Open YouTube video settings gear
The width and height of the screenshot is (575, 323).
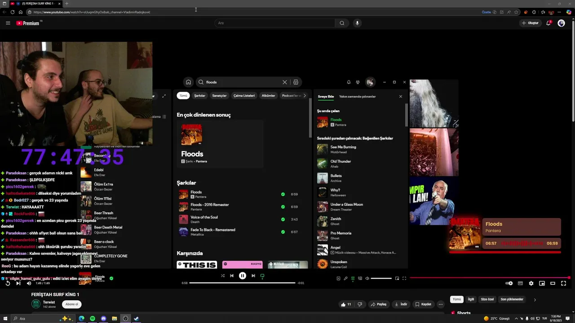pos(531,283)
